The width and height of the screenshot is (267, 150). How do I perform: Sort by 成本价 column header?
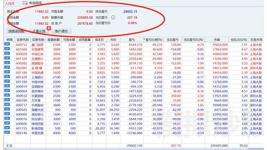[x=99, y=40]
